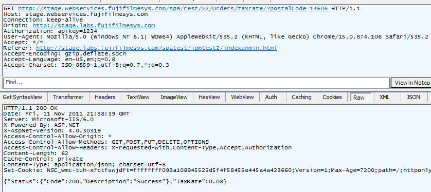This screenshot has height=192, width=431.
Task: Select the Access-Control-Allow-Headers line
Action: (x=148, y=147)
